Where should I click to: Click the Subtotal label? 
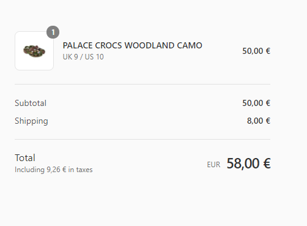[31, 103]
